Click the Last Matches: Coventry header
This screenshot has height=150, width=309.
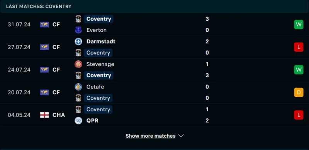39,6
